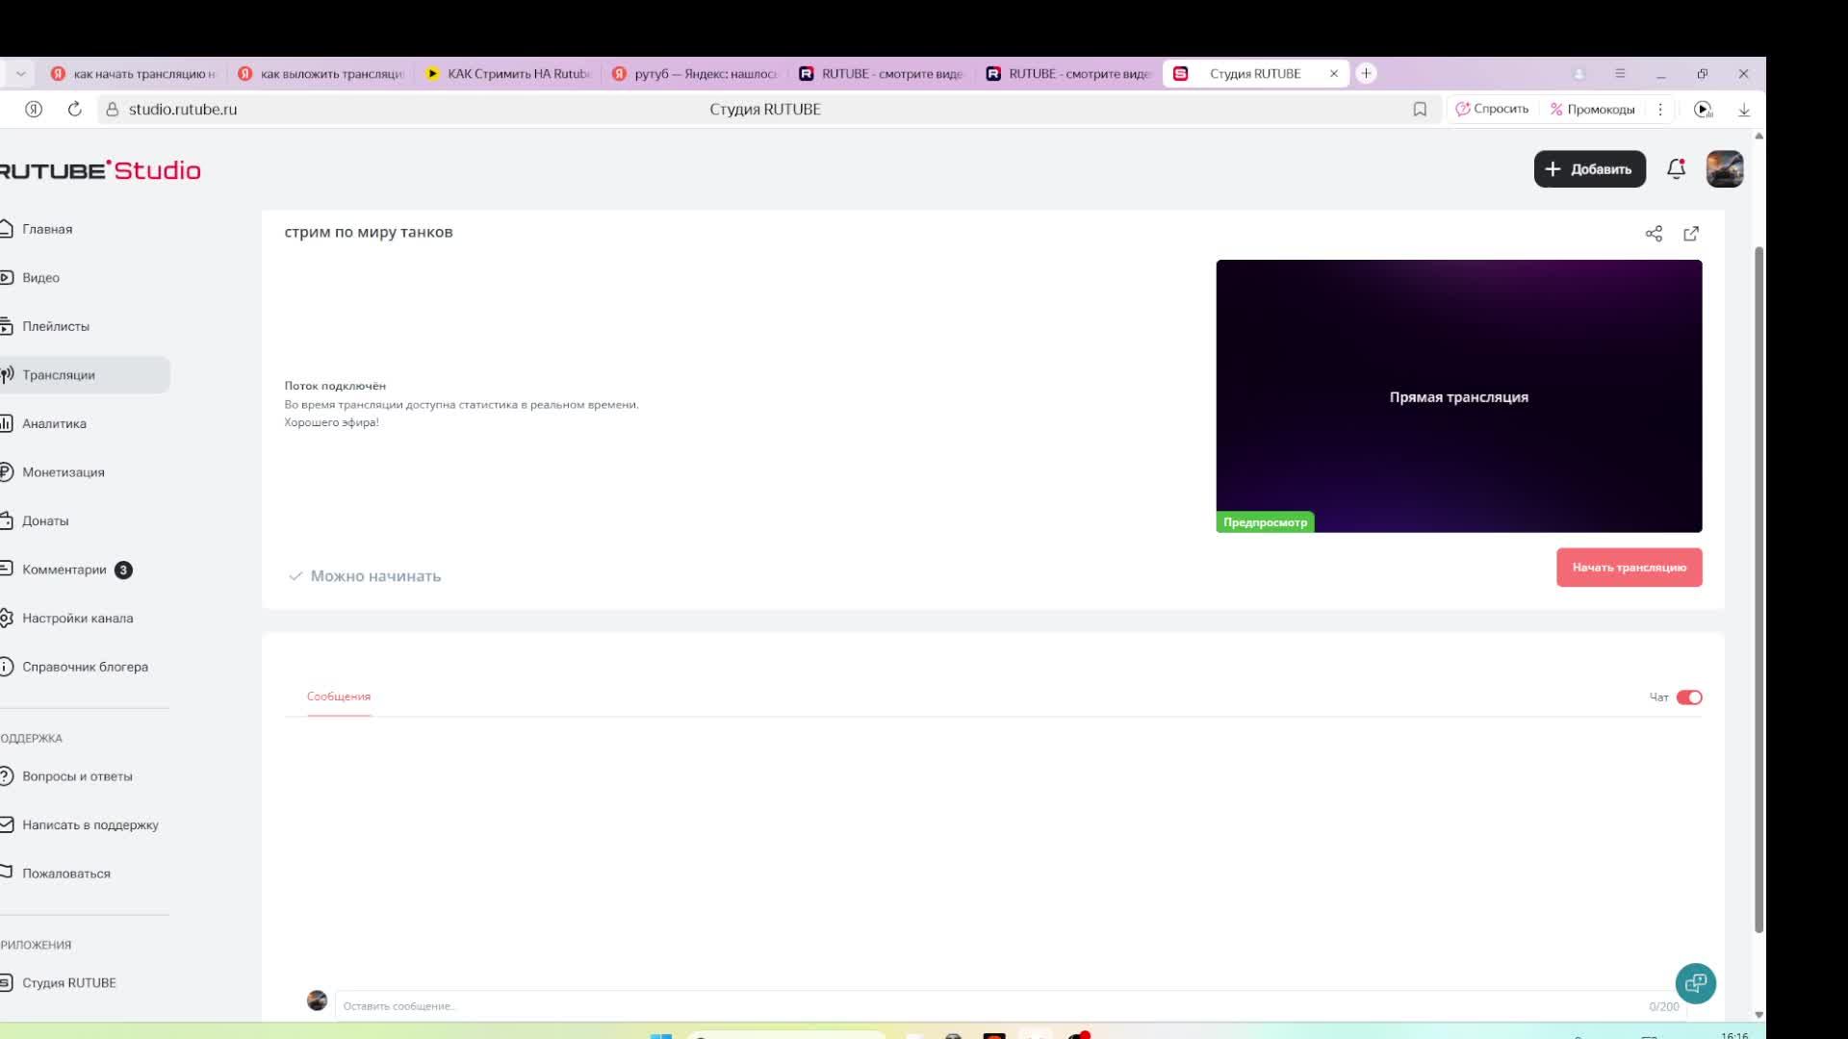Open the browser three-dot menu
This screenshot has width=1848, height=1039.
[x=1660, y=110]
